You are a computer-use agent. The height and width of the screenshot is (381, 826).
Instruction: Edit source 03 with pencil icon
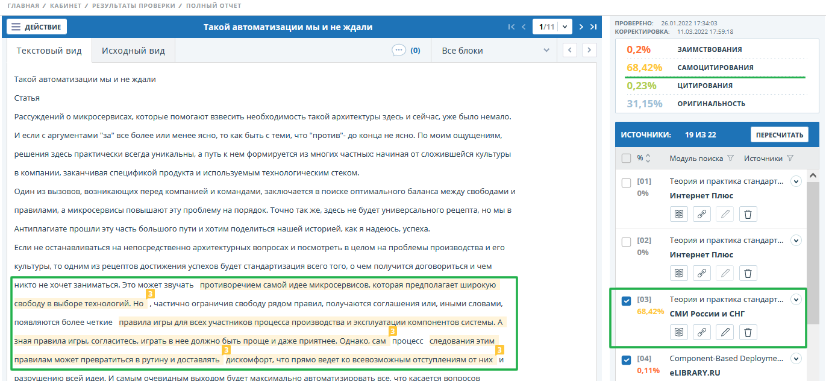pos(725,332)
